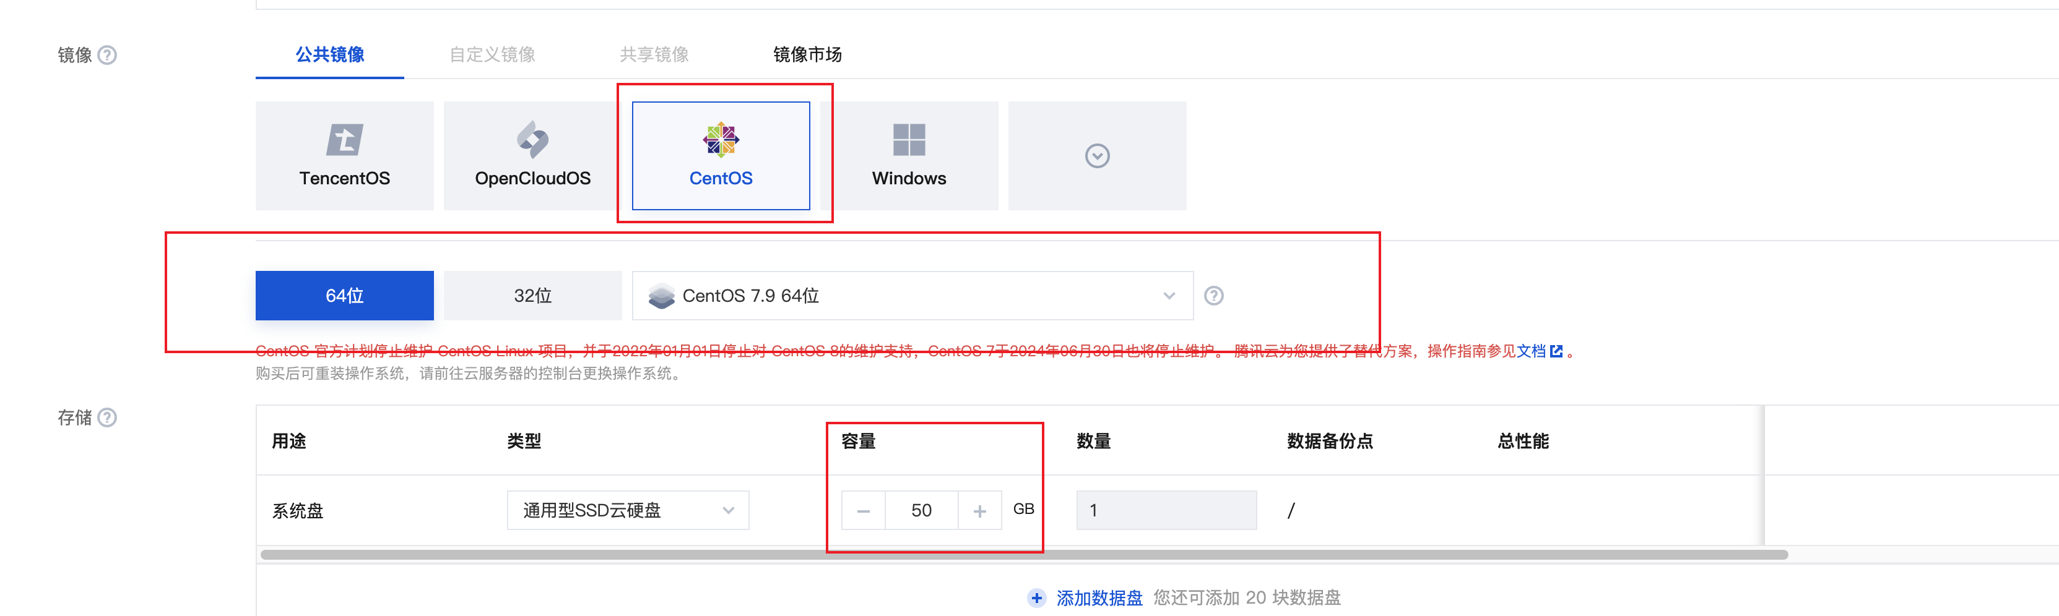Click the 总性能 column header
Viewport: 2059px width, 616px height.
(1524, 441)
